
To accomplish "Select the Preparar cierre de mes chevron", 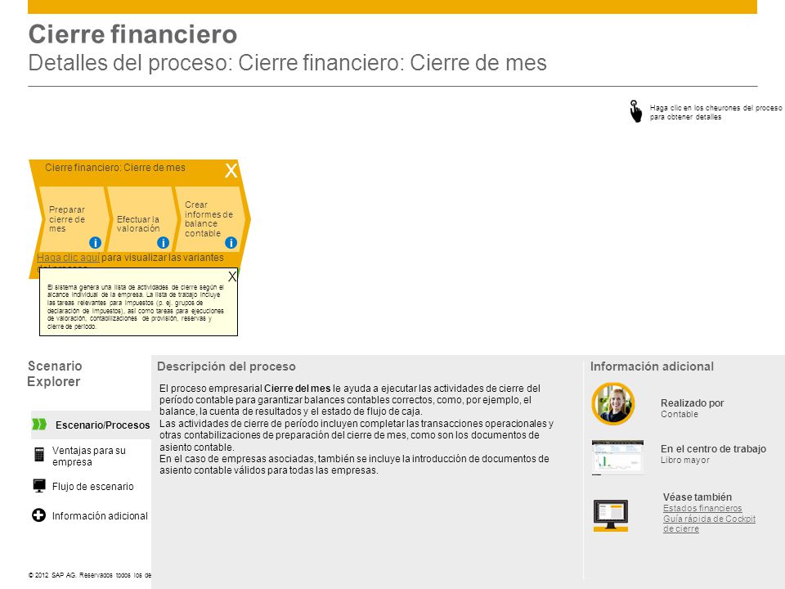I will tap(73, 219).
